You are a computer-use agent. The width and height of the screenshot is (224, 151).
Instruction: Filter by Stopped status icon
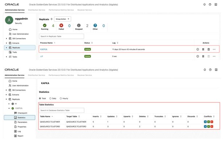79,25
